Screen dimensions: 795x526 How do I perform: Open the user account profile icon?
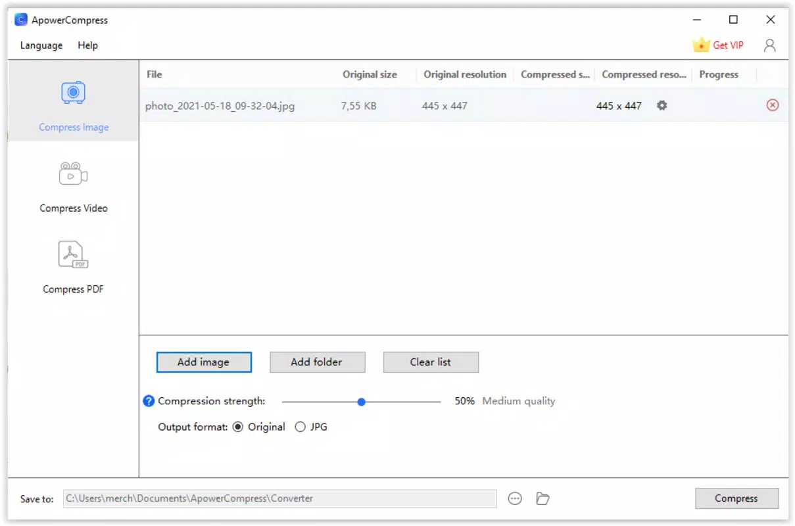pos(770,45)
